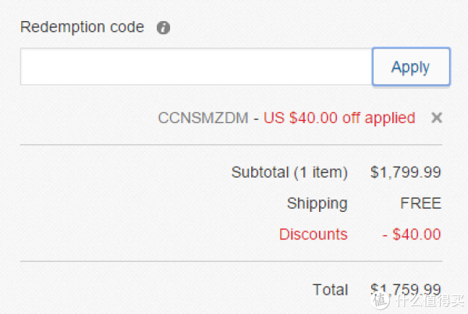The width and height of the screenshot is (468, 314).
Task: Click the - $40.00 discount amount
Action: pyautogui.click(x=412, y=234)
